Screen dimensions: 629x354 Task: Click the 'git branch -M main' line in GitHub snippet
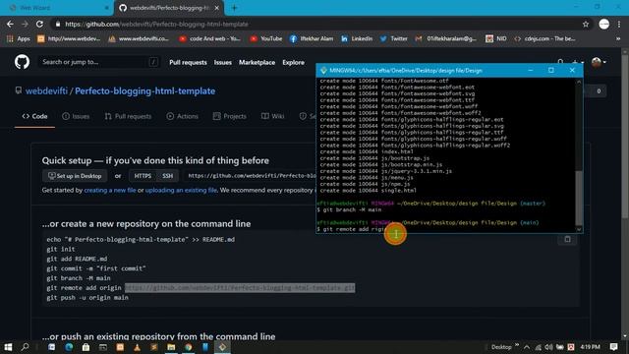79,278
